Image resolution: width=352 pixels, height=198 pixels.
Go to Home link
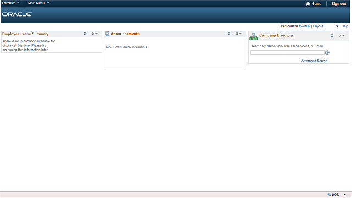316,4
